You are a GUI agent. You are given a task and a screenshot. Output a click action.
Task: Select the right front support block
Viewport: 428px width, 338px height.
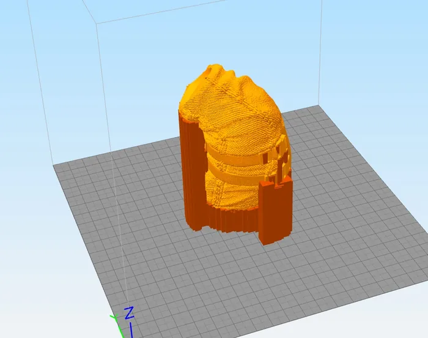274,211
